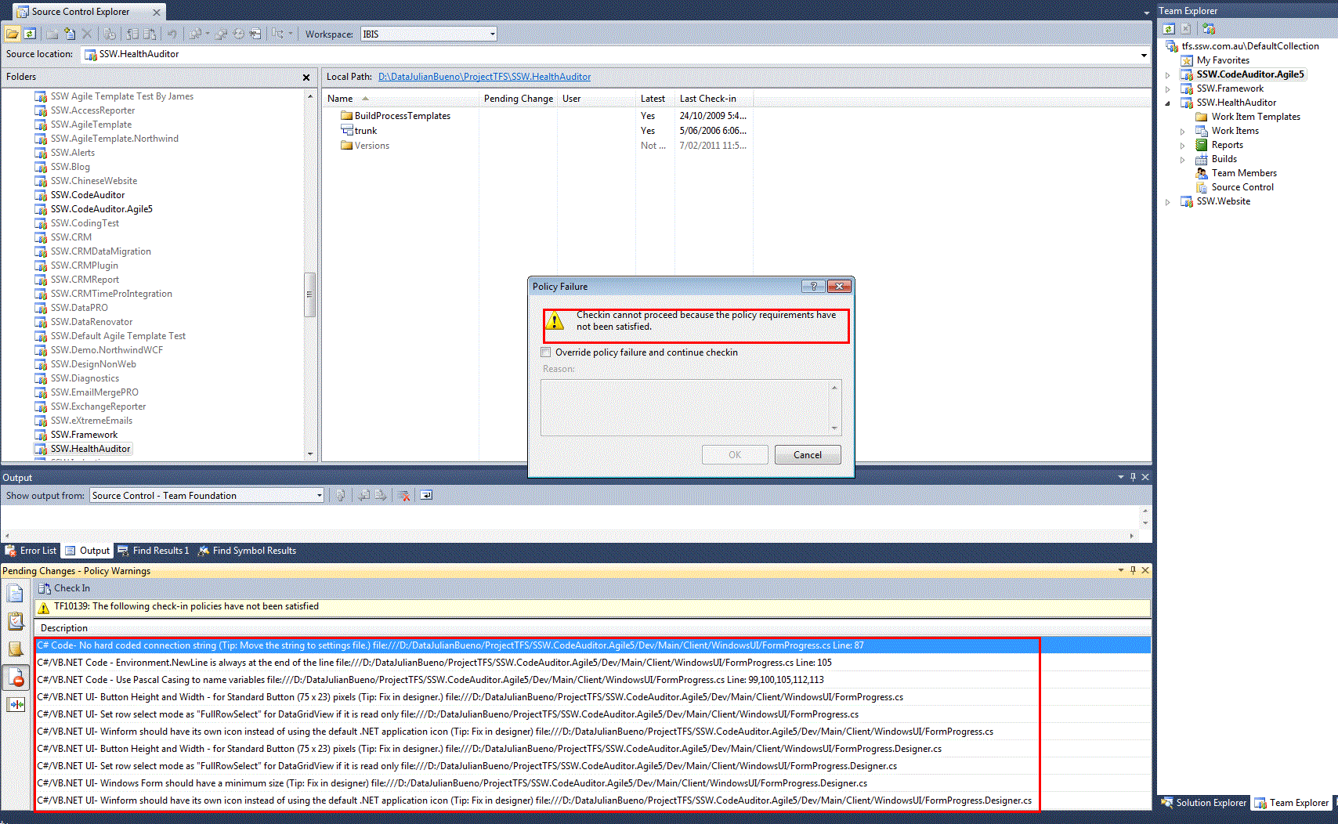This screenshot has width=1338, height=824.
Task: Click the Folders pane scrollbar thumb
Action: coord(309,295)
